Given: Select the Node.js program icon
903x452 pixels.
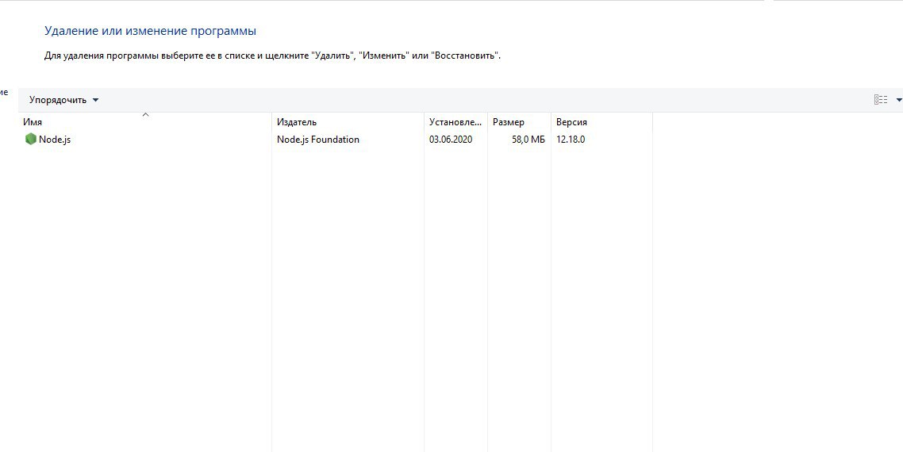Looking at the screenshot, I should (30, 140).
